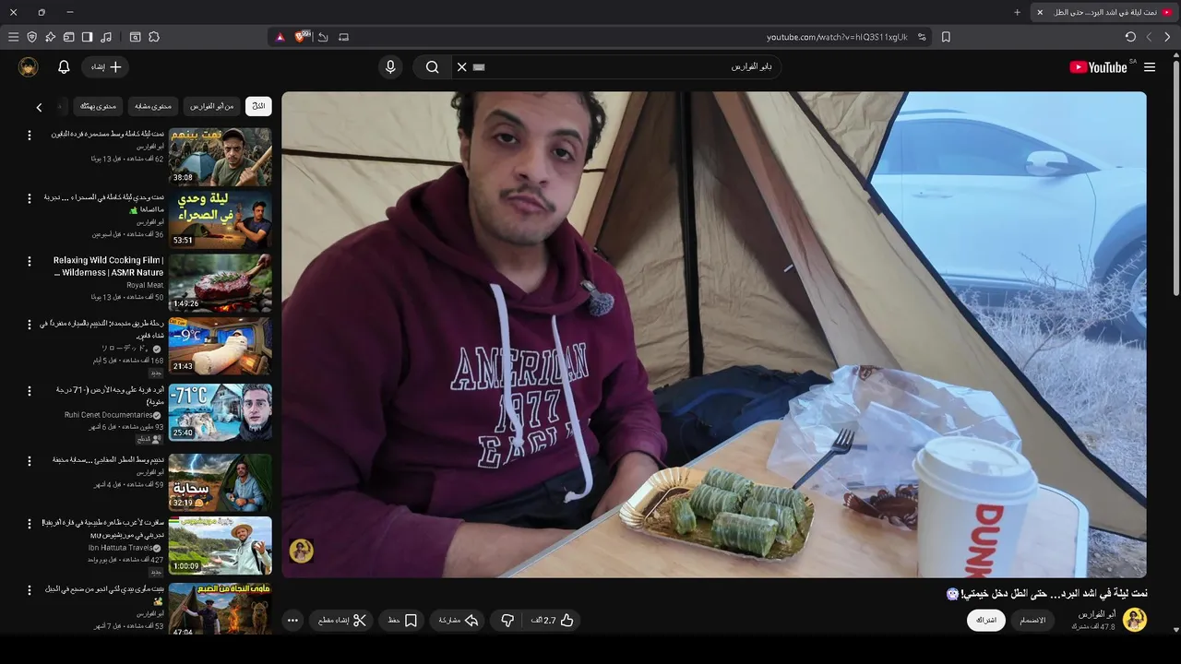Like the video with thumbs up
This screenshot has width=1181, height=664.
click(x=553, y=621)
